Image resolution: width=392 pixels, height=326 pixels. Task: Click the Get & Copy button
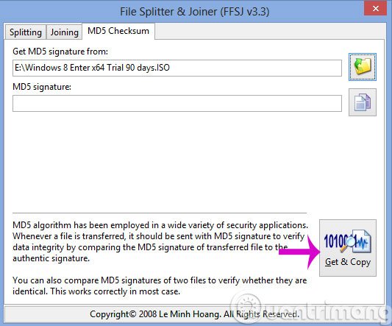(348, 248)
